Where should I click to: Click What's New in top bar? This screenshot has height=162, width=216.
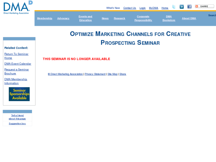[113, 8]
